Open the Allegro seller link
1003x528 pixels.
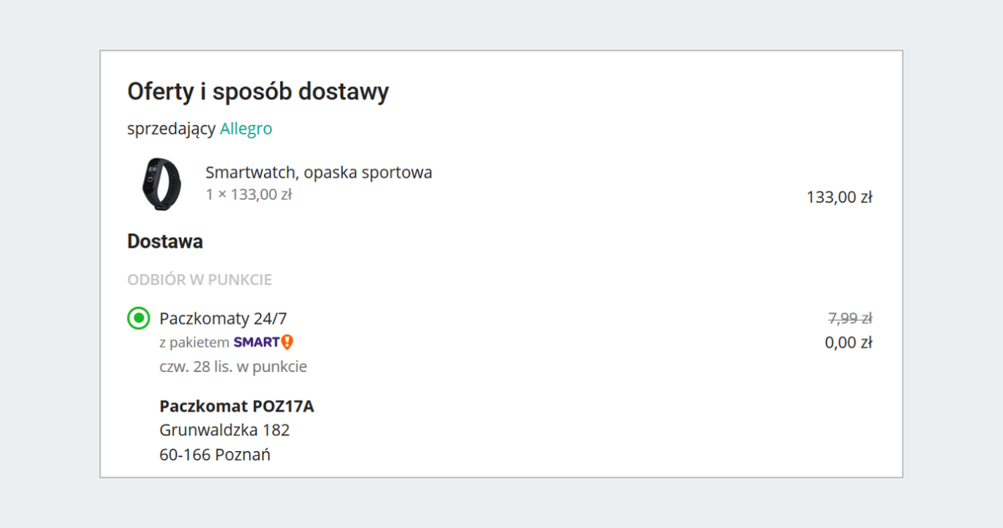[x=246, y=129]
